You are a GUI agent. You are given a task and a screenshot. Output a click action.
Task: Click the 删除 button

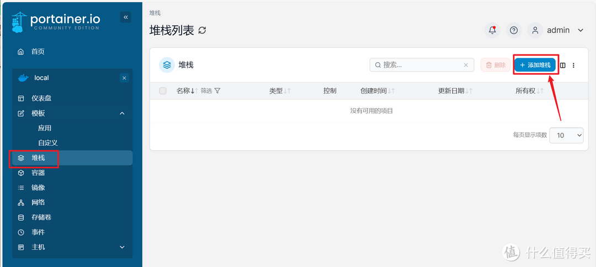(x=496, y=65)
